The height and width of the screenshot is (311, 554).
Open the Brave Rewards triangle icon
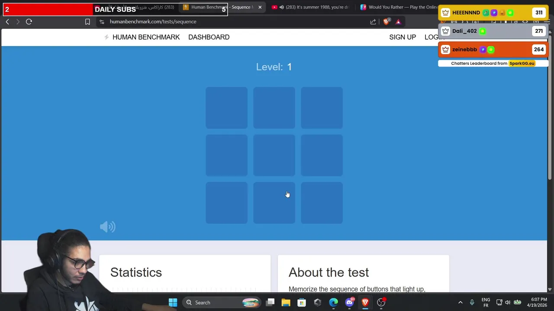pyautogui.click(x=398, y=22)
